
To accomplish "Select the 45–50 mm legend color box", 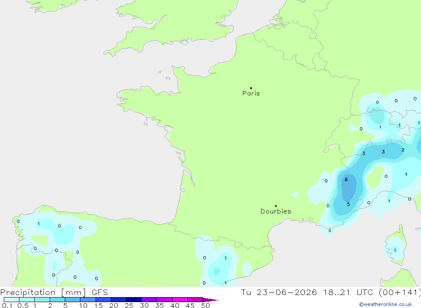I will point(195,300).
